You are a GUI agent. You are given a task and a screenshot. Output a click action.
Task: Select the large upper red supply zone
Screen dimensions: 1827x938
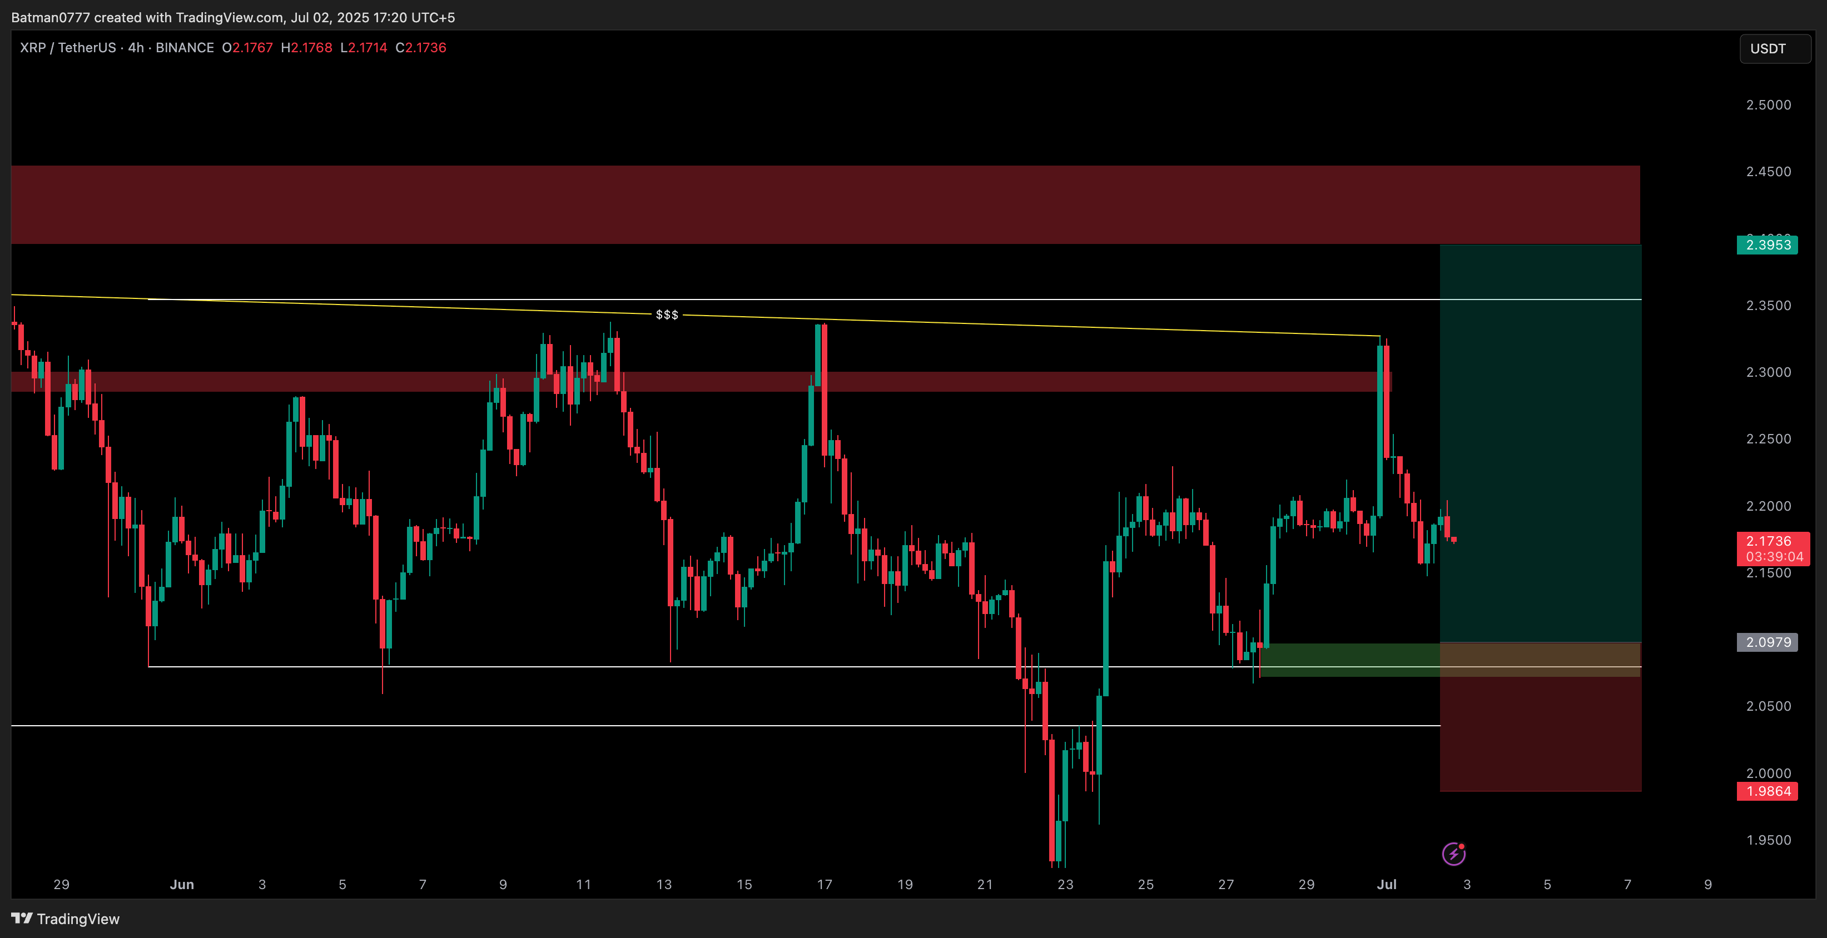(x=826, y=205)
